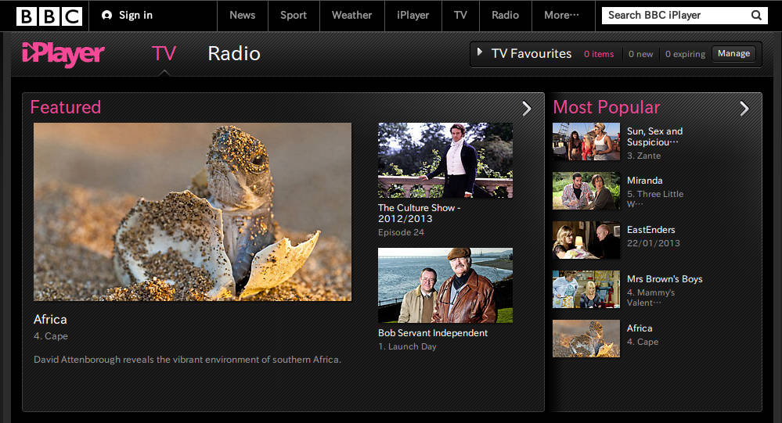Expand TV Favourites disclosure triangle
Image resolution: width=782 pixels, height=423 pixels.
479,52
